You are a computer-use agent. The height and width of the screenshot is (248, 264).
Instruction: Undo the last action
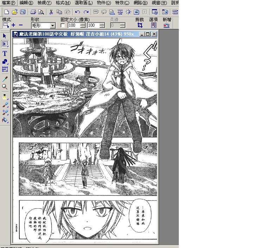tap(78, 12)
